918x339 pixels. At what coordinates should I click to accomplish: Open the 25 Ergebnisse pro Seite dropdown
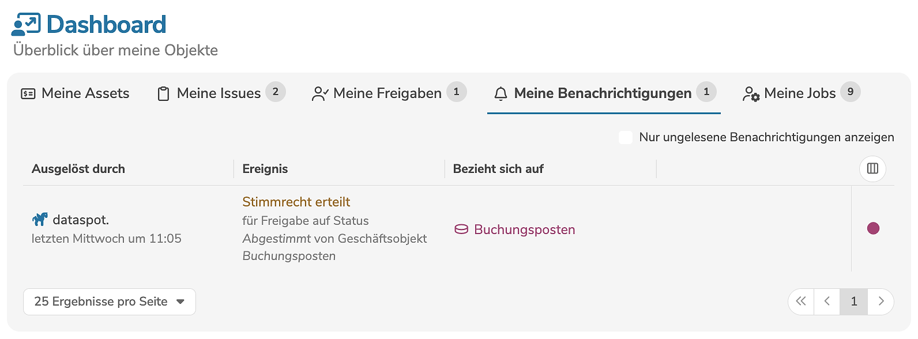point(109,301)
